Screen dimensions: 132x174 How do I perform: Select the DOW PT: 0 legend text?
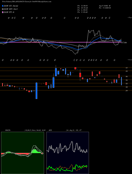coord(9,12)
